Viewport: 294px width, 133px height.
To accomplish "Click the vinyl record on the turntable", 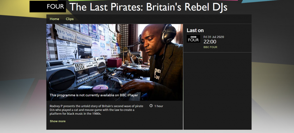I will click(100, 87).
